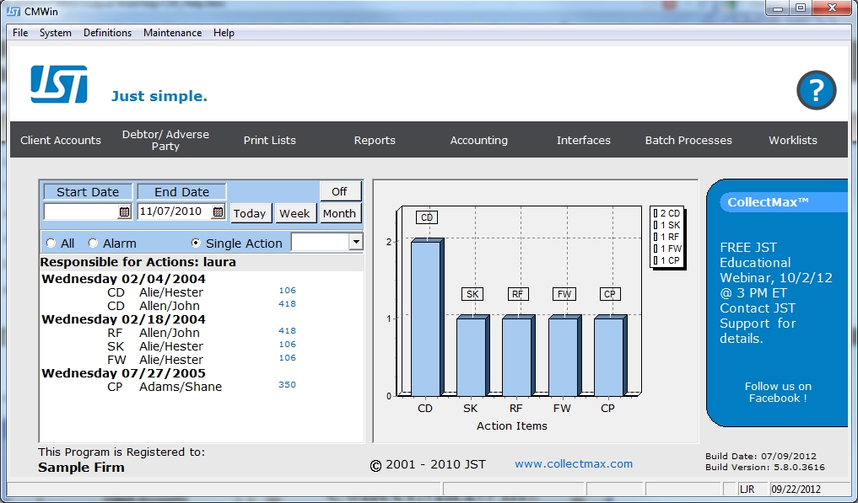858x503 pixels.
Task: Expand the Single Action dropdown list
Action: click(x=355, y=243)
